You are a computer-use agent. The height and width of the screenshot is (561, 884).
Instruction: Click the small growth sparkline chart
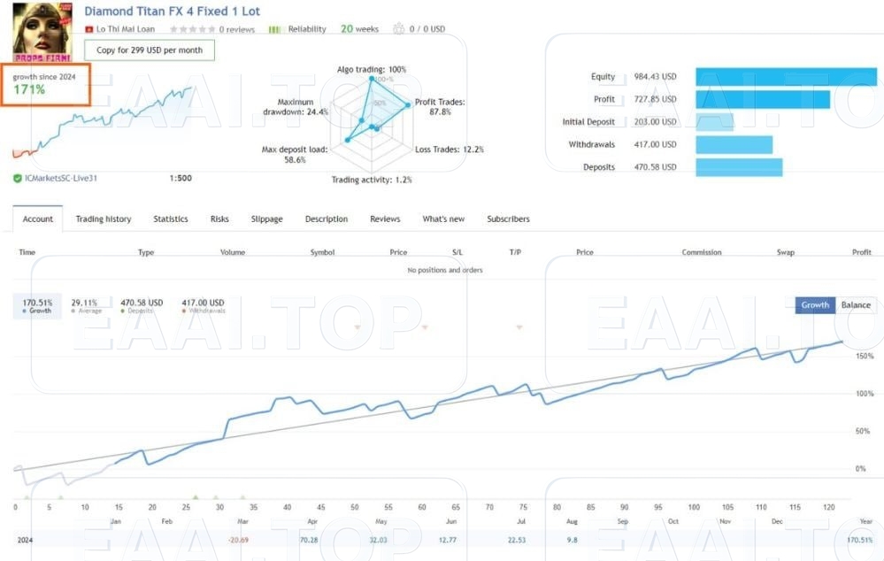(x=104, y=119)
